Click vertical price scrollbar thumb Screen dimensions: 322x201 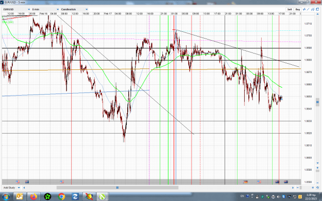click(x=317, y=102)
